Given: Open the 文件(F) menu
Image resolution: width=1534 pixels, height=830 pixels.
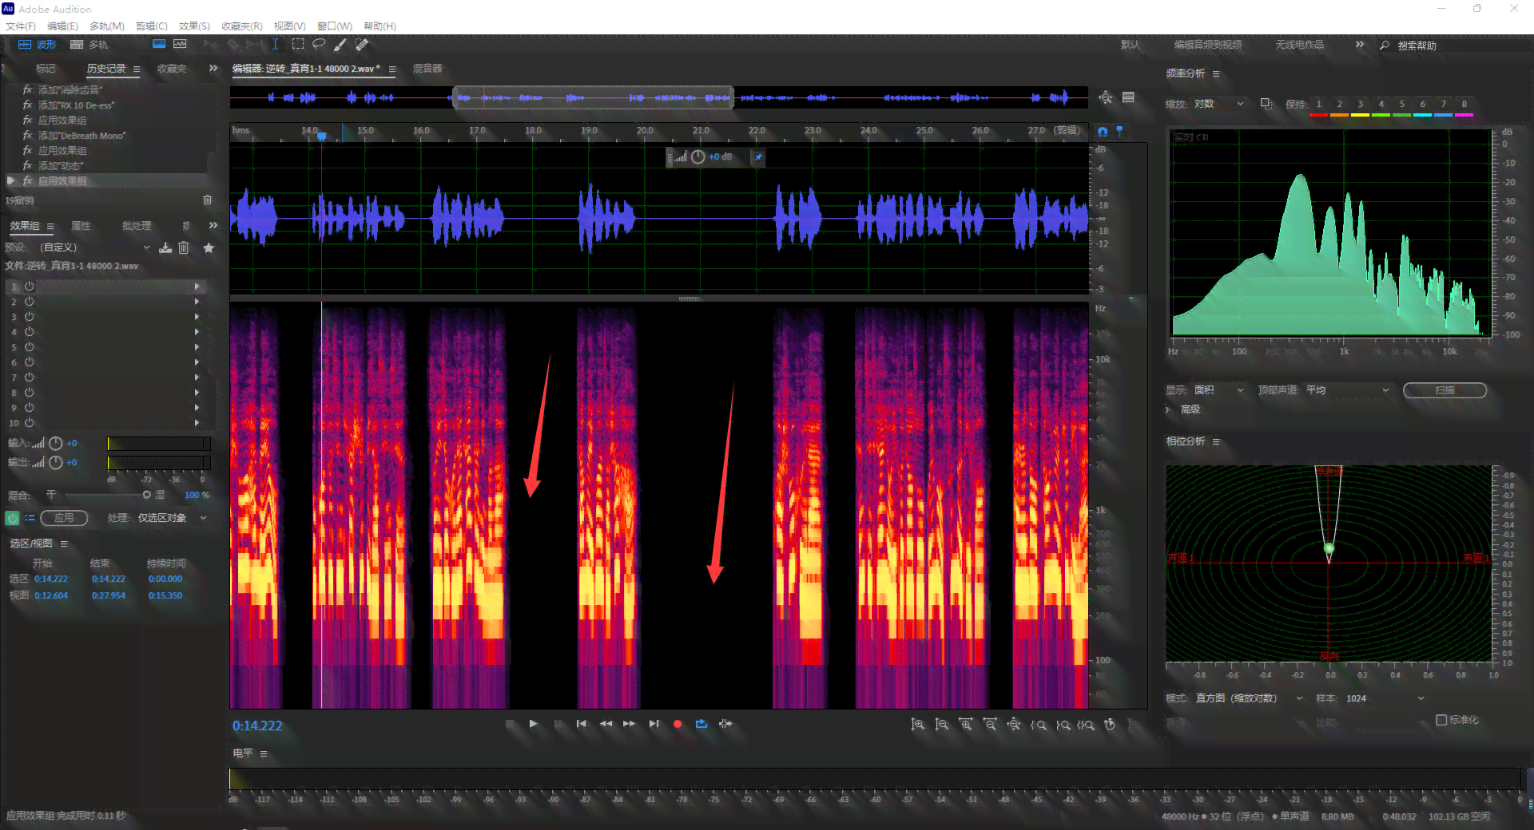Looking at the screenshot, I should point(21,26).
